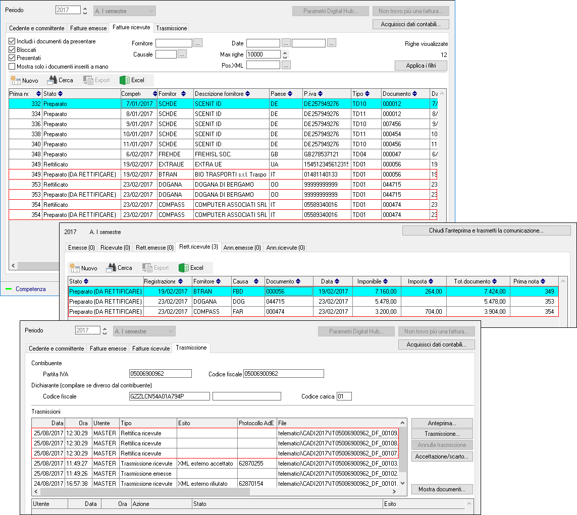Click Nuovo icon in preview window toolbar
This screenshot has width=577, height=515.
click(x=74, y=268)
